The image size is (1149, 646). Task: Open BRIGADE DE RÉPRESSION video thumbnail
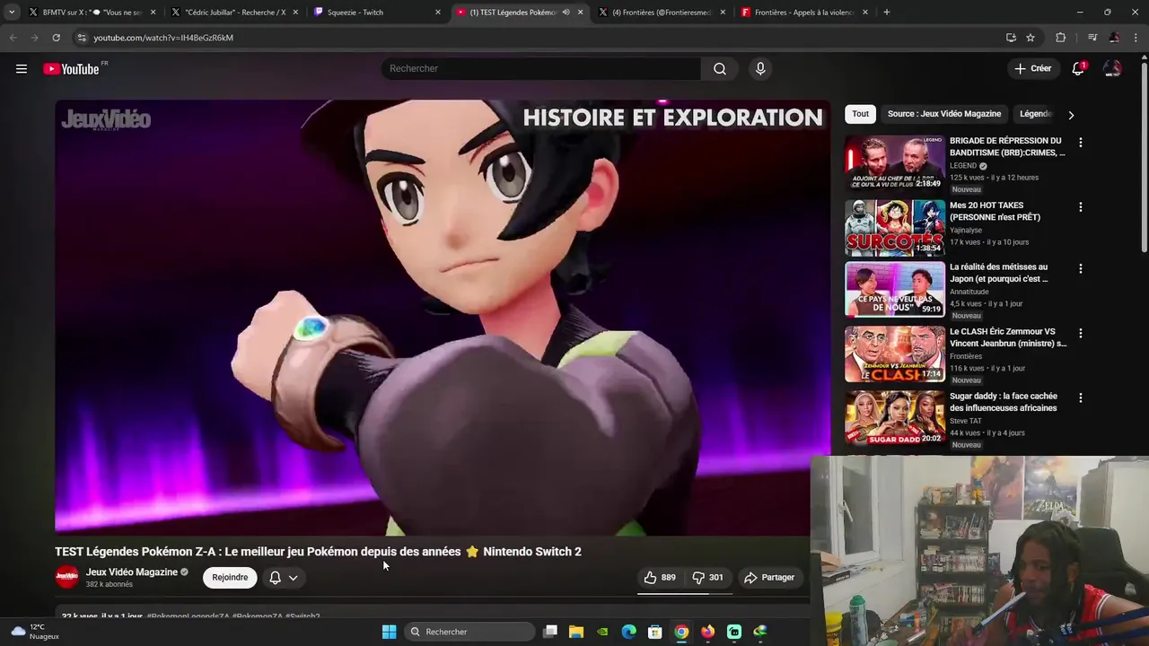pyautogui.click(x=895, y=162)
